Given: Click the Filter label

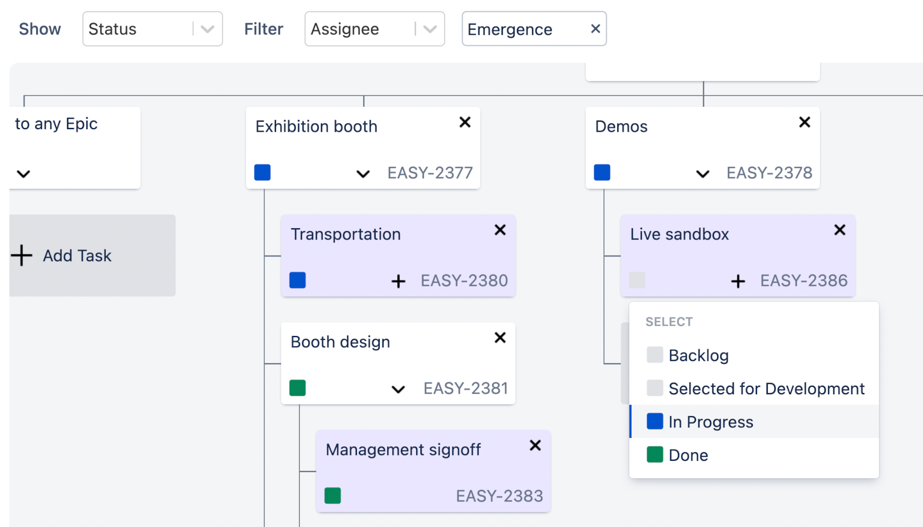Looking at the screenshot, I should tap(264, 29).
